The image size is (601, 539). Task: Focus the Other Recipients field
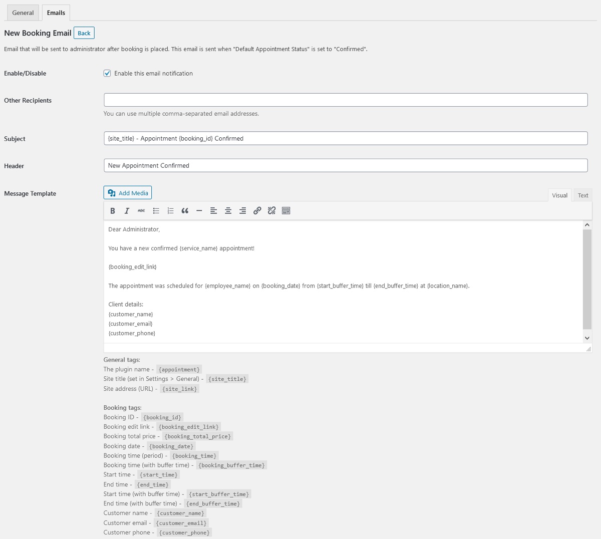pyautogui.click(x=346, y=100)
